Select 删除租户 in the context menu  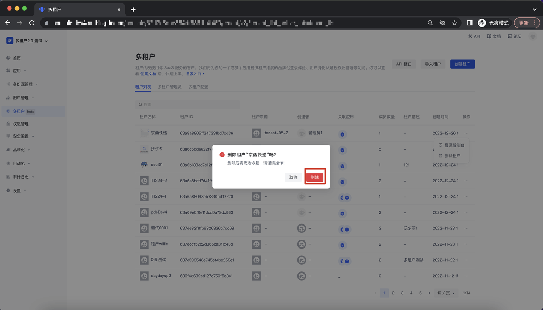452,156
